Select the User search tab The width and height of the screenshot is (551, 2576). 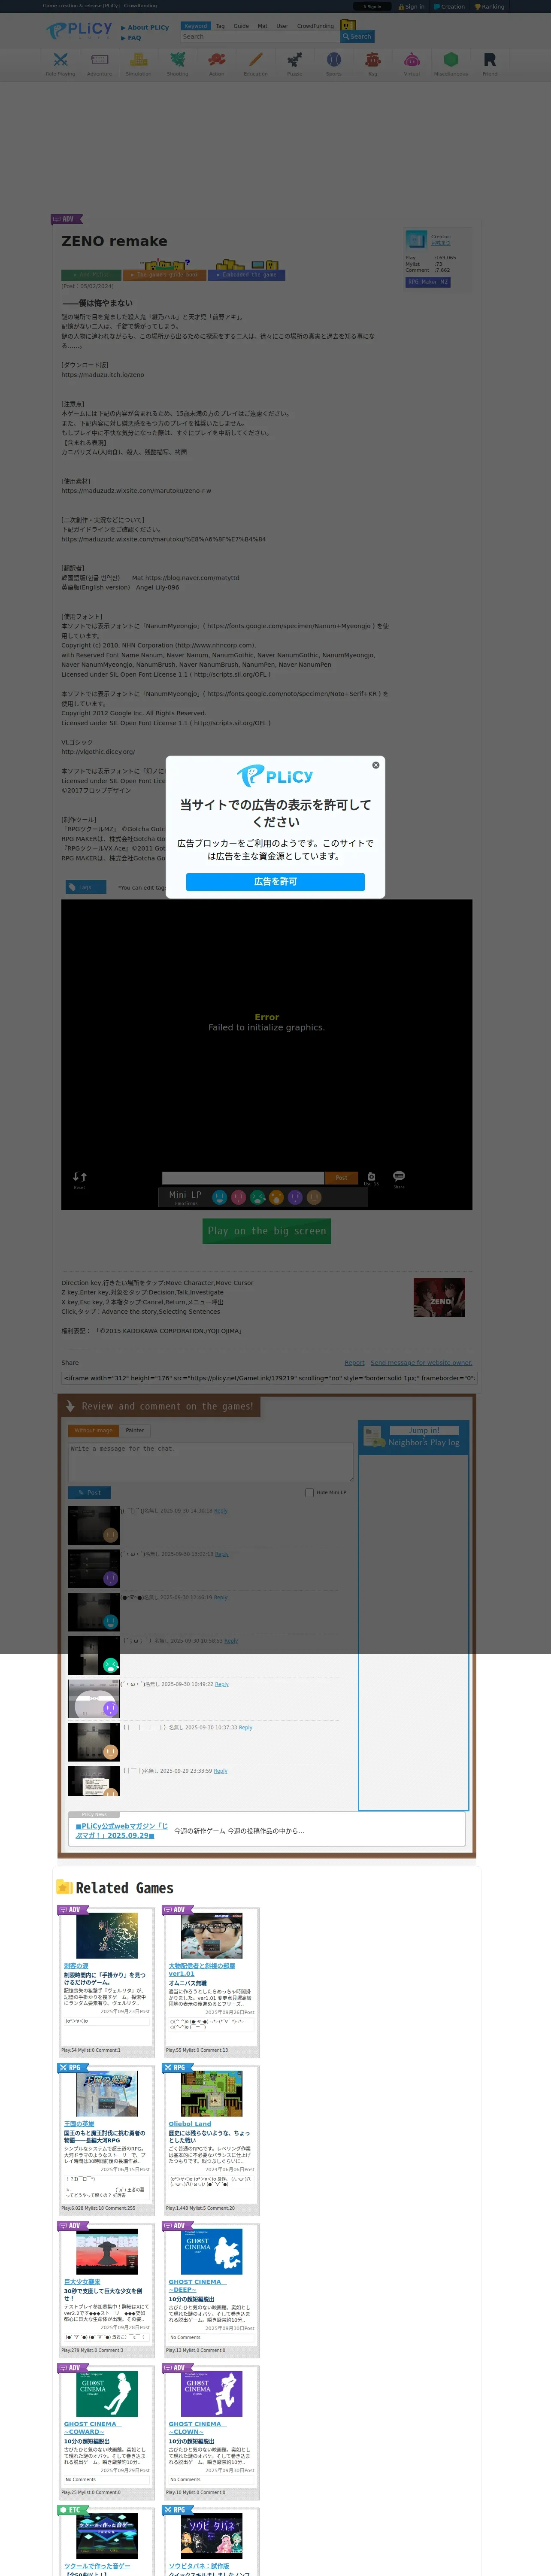pyautogui.click(x=282, y=26)
